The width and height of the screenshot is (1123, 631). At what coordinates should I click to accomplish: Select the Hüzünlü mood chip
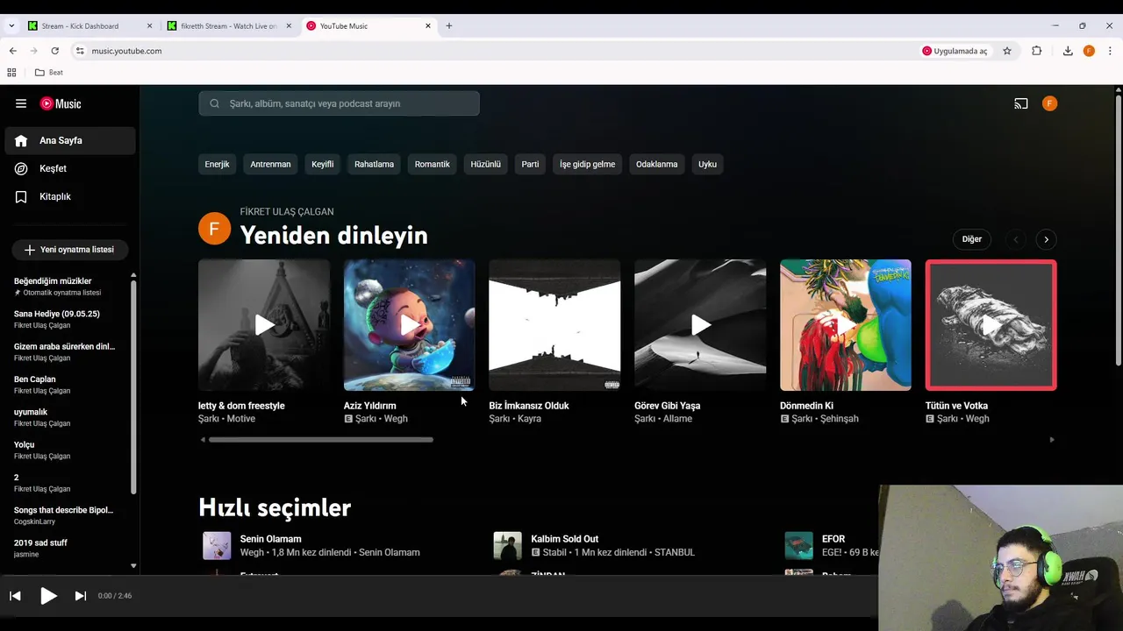pyautogui.click(x=486, y=164)
